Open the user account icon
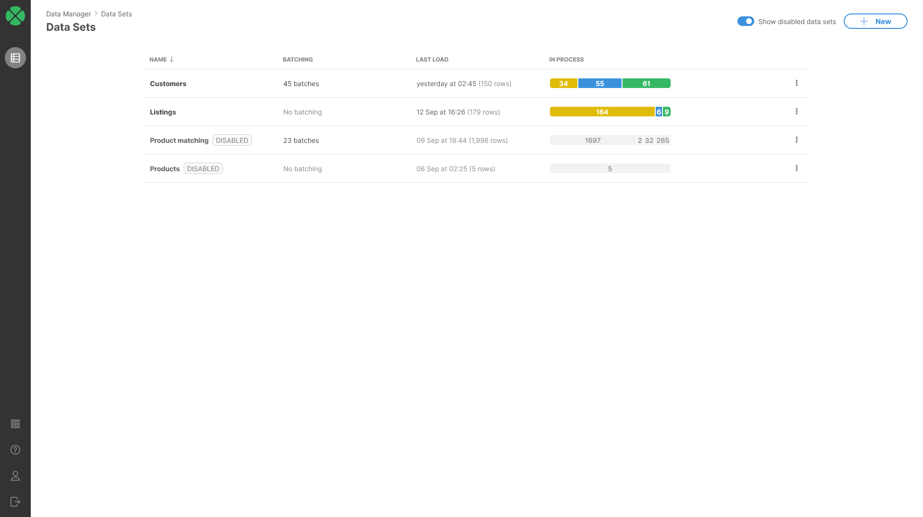Viewport: 923px width, 517px height. pyautogui.click(x=15, y=476)
